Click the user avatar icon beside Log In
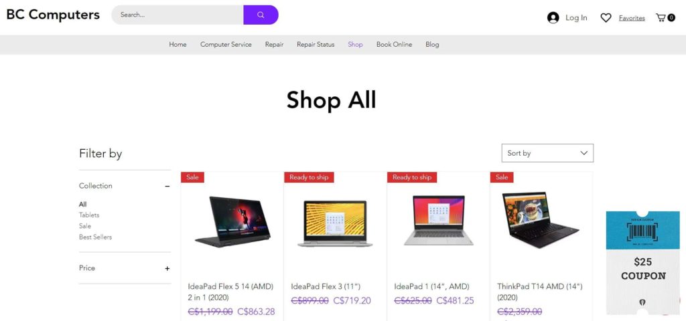The width and height of the screenshot is (686, 321). [553, 17]
